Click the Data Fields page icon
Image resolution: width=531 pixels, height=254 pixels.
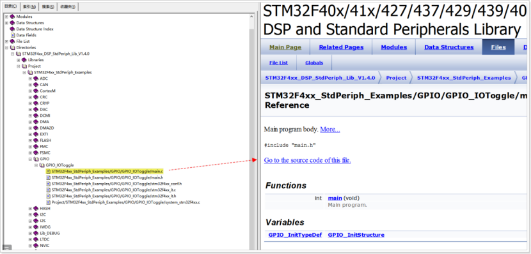point(13,35)
